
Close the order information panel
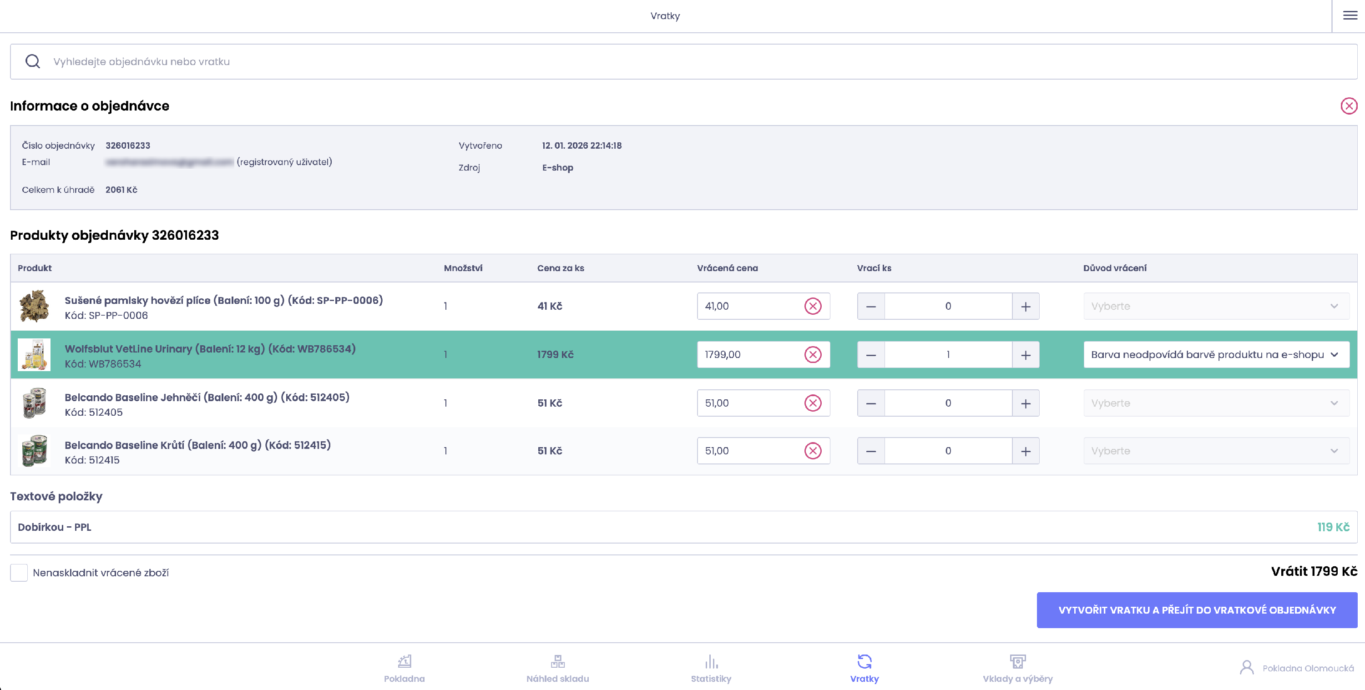1349,106
